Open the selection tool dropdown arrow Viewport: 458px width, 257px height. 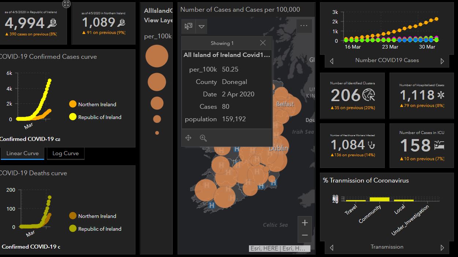202,26
